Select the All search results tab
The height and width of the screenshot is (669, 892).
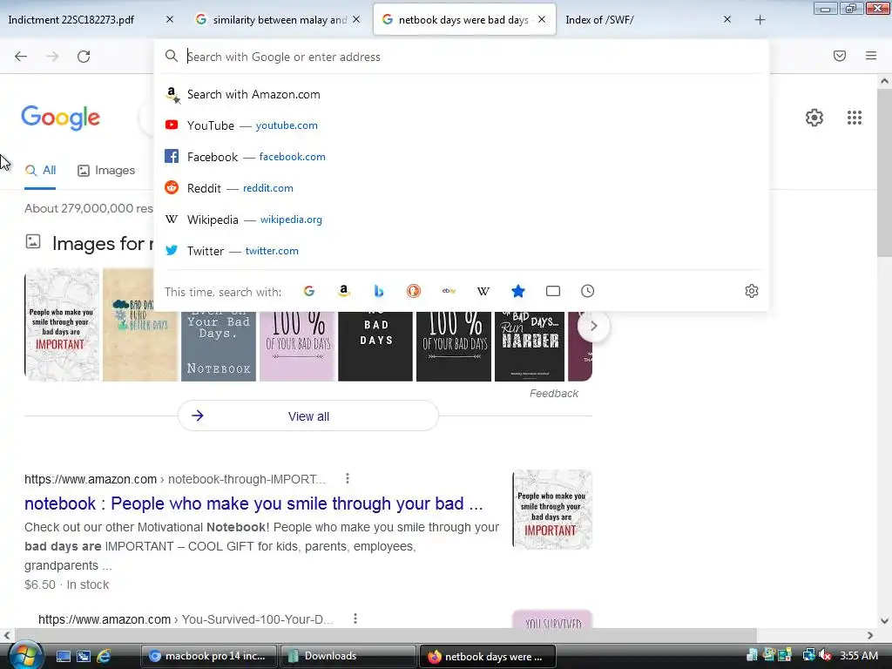pos(40,171)
